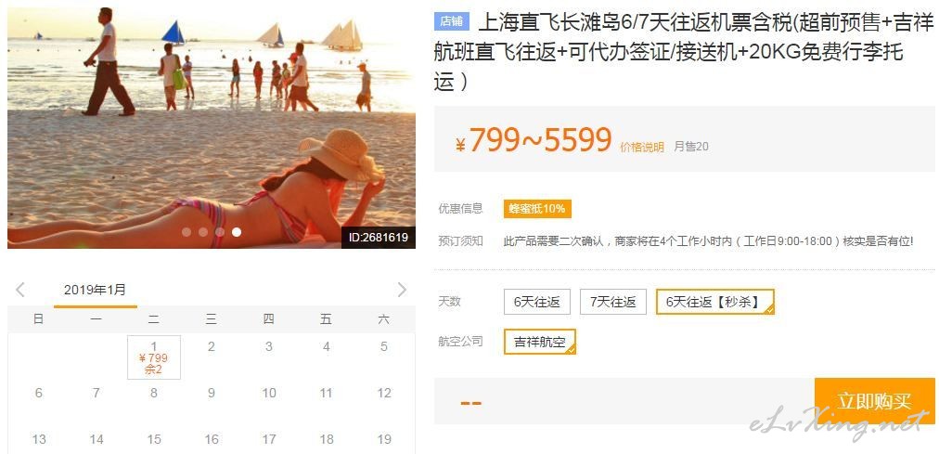
Task: Choose the 6天往返【秒杀】 option
Action: coord(715,302)
